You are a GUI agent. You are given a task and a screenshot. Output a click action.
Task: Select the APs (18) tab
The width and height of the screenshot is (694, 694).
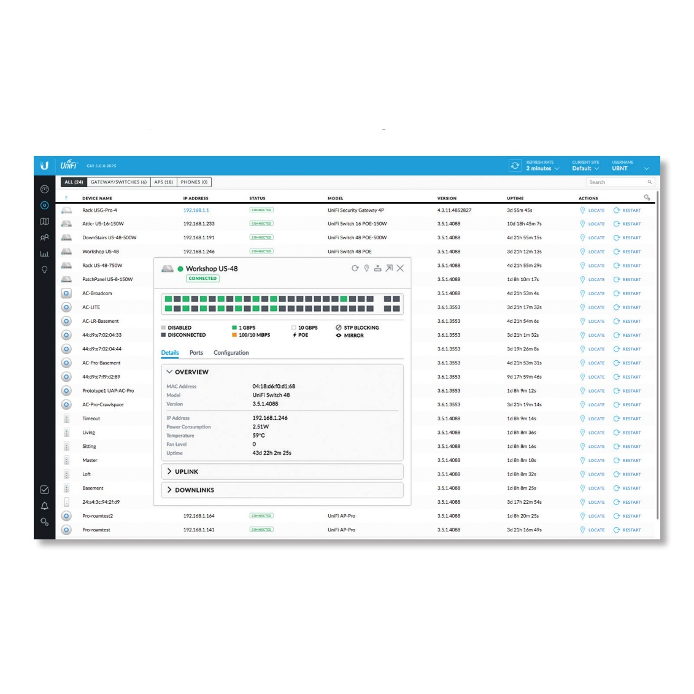click(x=164, y=182)
